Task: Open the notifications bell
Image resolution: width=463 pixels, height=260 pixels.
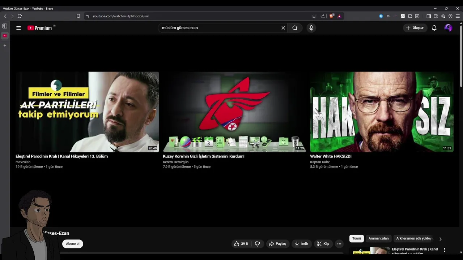Action: click(x=434, y=28)
